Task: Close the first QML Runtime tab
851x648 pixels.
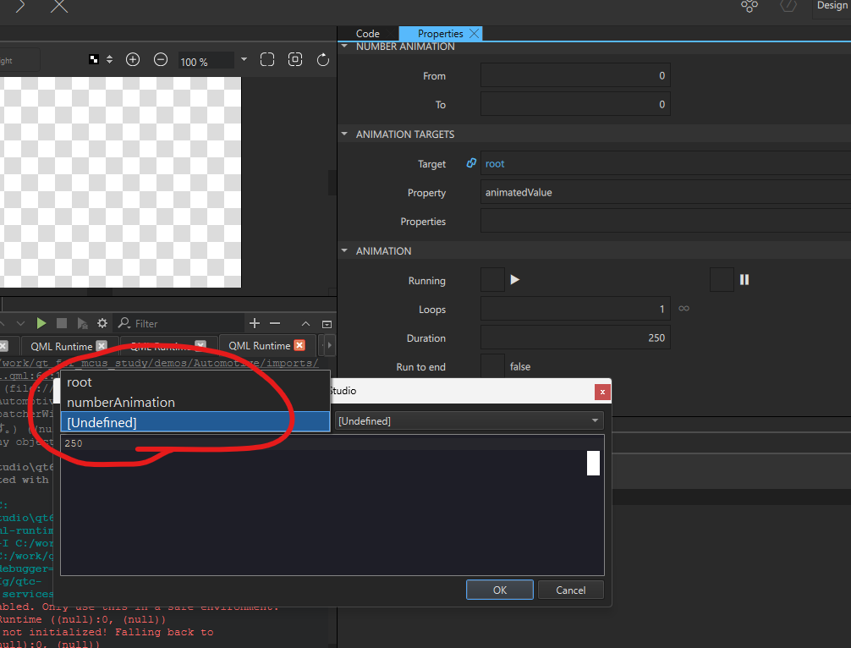Action: [x=102, y=346]
